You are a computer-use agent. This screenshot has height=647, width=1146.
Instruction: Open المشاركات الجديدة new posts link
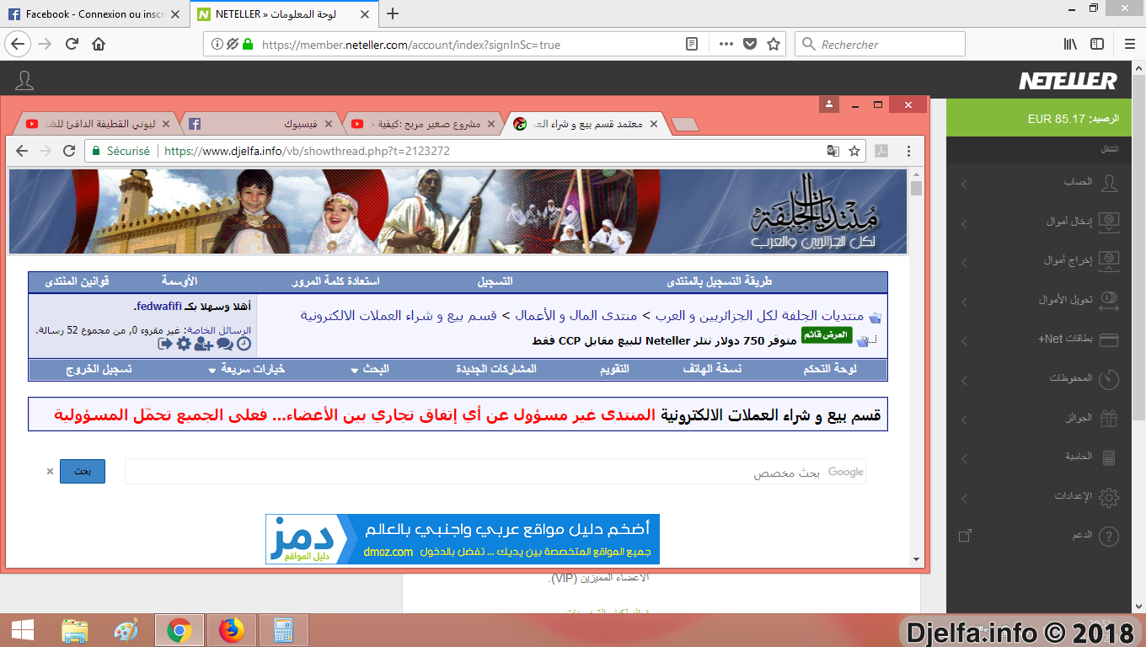click(496, 369)
